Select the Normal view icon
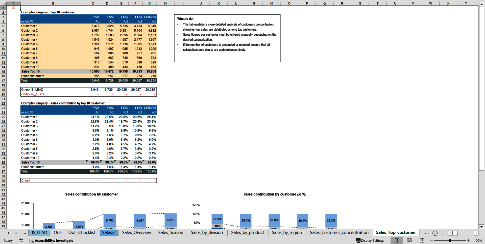The image size is (485, 244). click(397, 240)
